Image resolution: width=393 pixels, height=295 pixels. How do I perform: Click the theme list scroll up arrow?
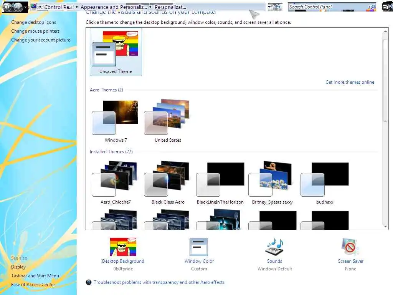coord(385,31)
